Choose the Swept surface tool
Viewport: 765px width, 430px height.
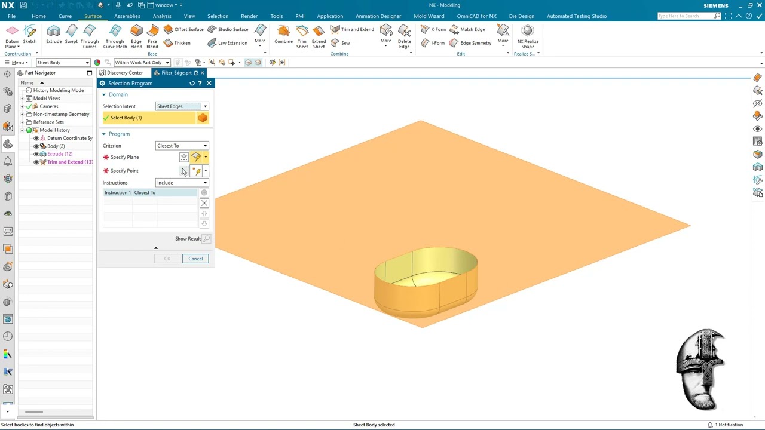[x=71, y=35]
